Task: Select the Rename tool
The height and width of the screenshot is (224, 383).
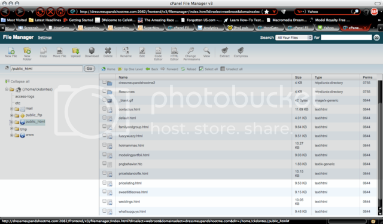Action: click(126, 52)
